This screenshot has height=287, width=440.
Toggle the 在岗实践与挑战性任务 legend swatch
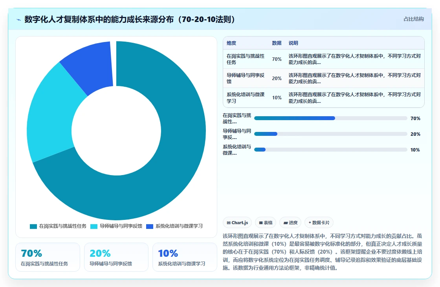click(33, 227)
